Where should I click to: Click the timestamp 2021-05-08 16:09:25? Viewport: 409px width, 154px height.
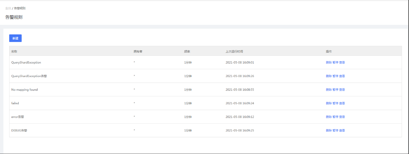(x=240, y=130)
